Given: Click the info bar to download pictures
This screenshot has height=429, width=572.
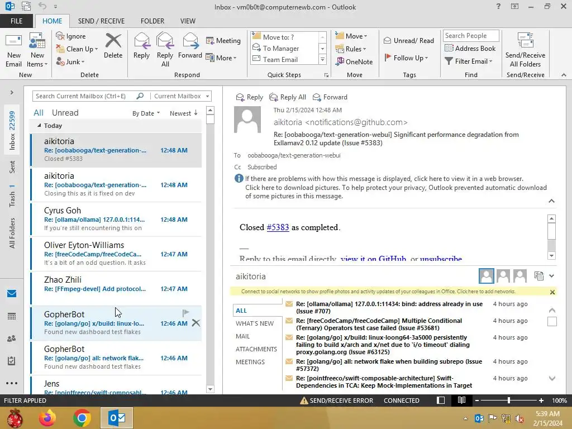Looking at the screenshot, I should pyautogui.click(x=395, y=188).
